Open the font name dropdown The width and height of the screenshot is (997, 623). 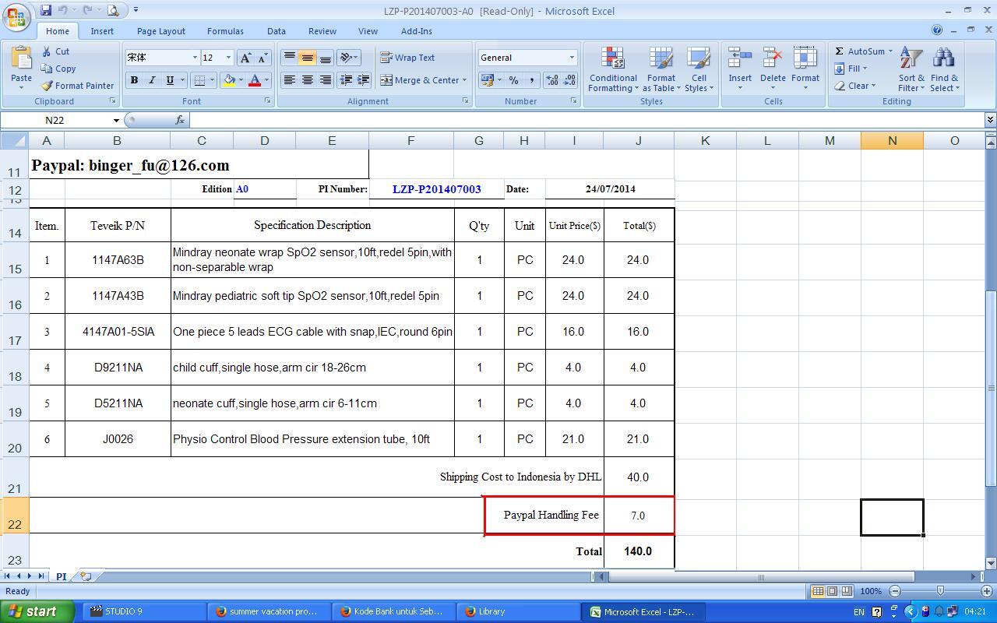tap(195, 58)
